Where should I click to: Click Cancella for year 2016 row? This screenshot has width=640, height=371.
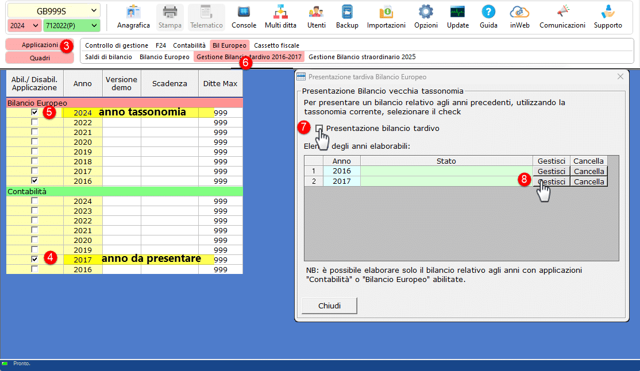point(589,171)
